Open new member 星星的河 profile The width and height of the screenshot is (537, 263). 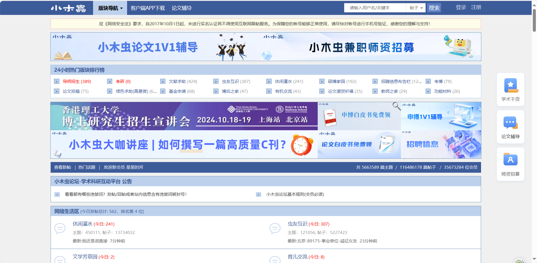click(x=135, y=167)
